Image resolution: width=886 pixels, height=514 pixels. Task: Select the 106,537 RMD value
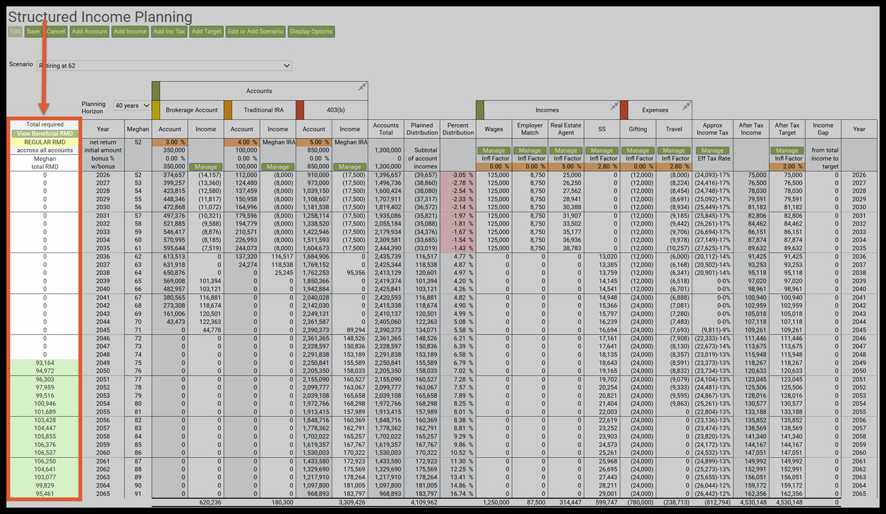45,453
